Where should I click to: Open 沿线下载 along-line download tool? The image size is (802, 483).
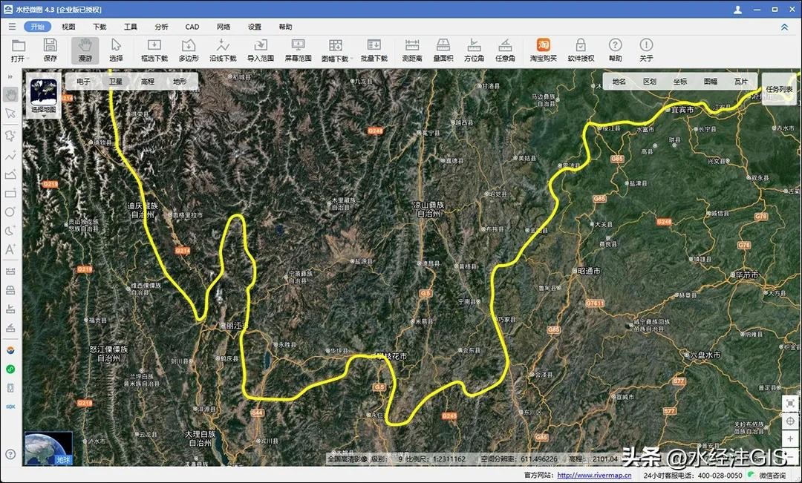click(x=223, y=49)
